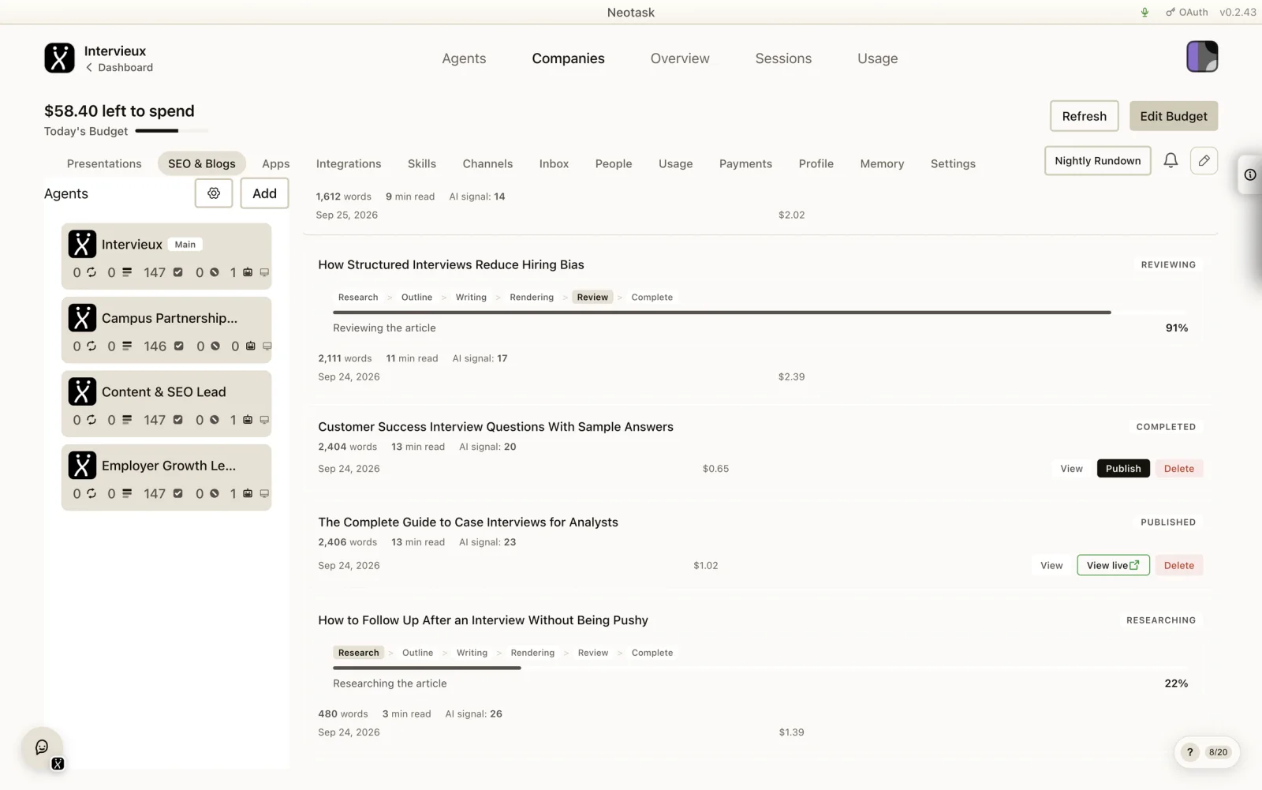The width and height of the screenshot is (1262, 790).
Task: Open the agents settings gear icon
Action: point(214,193)
